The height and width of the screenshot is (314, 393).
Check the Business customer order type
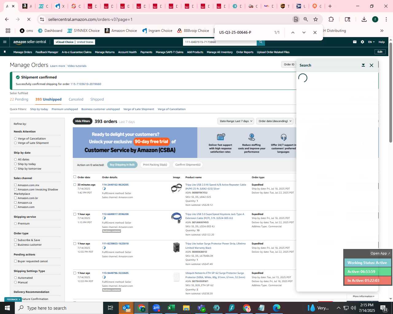pos(15,245)
